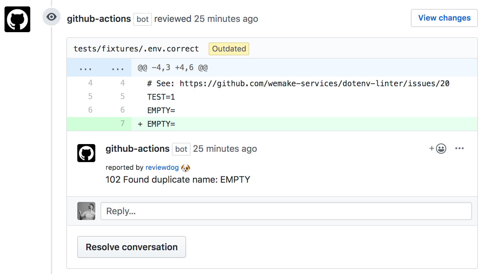Click github-actions author name in header

pyautogui.click(x=99, y=19)
